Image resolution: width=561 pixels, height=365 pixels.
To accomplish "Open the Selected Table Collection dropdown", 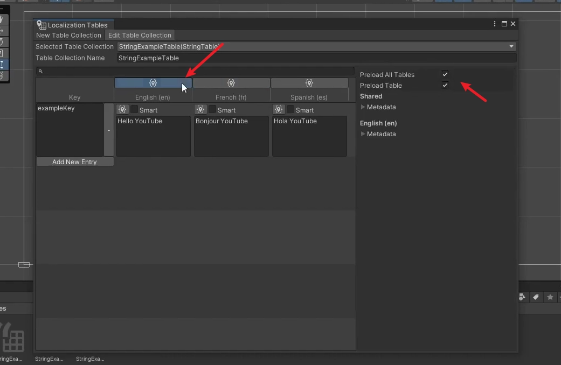I will coord(317,46).
